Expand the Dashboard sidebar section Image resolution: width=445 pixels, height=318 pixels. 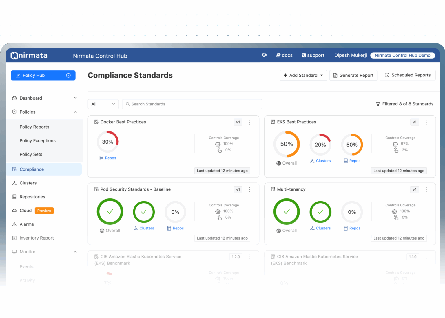click(x=75, y=98)
